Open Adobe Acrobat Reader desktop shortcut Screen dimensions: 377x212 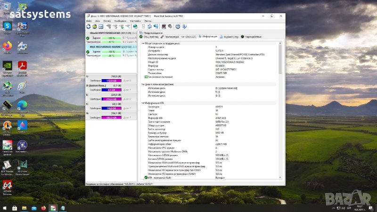coord(22,65)
